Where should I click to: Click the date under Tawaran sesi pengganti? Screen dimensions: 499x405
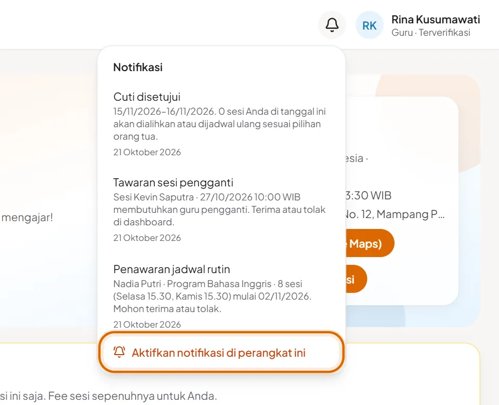click(x=147, y=238)
